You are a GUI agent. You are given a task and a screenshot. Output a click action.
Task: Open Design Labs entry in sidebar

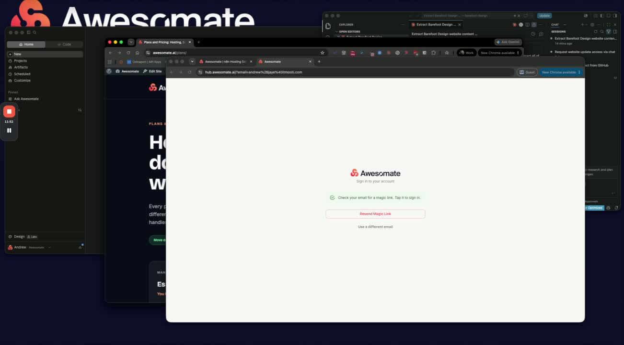(23, 237)
